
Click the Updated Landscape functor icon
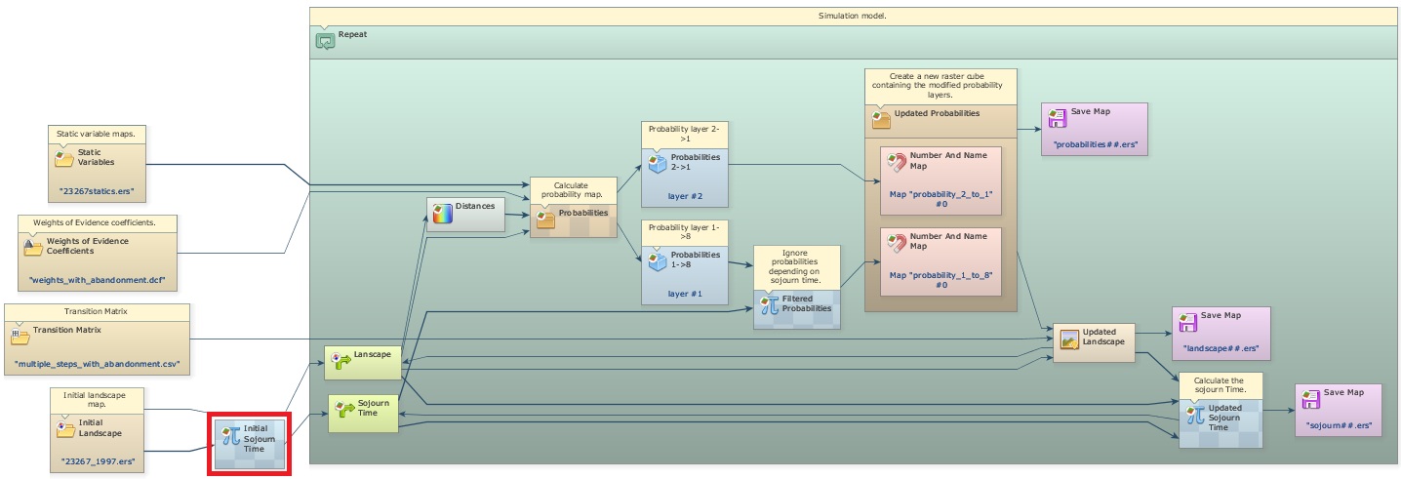1069,339
